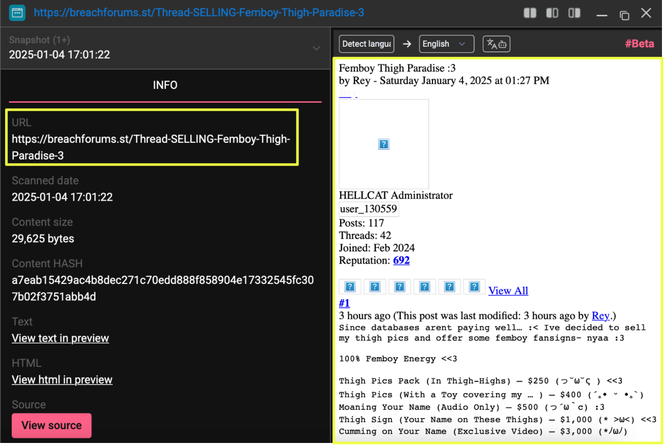Click the AI translate icon button
The width and height of the screenshot is (664, 446).
click(x=496, y=44)
